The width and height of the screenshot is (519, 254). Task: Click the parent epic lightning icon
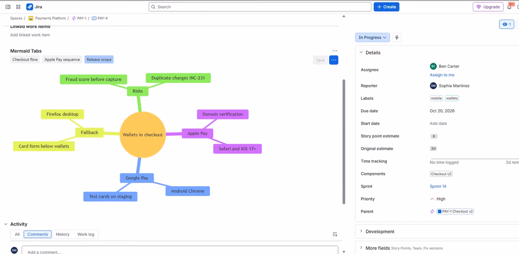click(432, 211)
